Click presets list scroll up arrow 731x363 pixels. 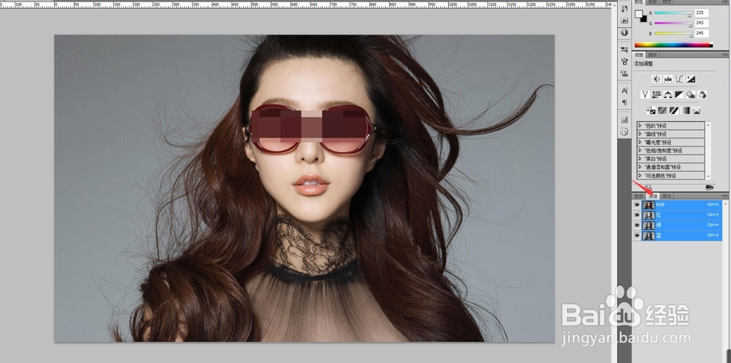(708, 124)
